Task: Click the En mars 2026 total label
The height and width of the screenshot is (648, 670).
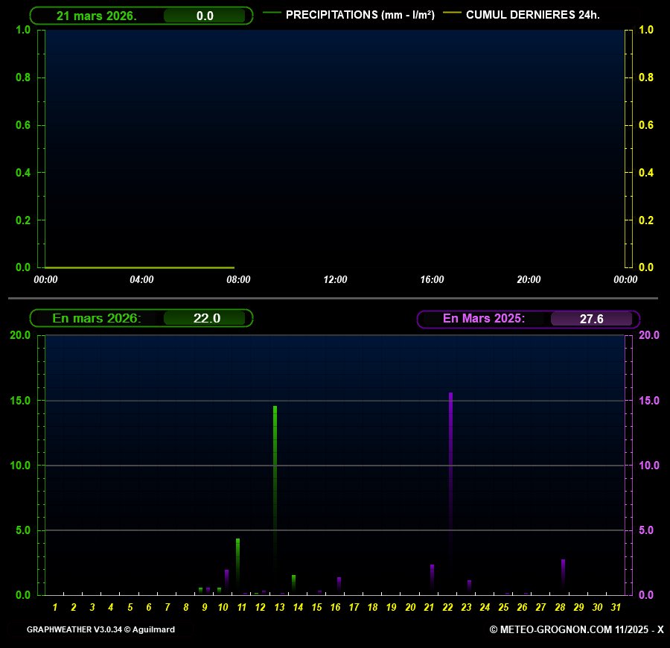Action: (96, 318)
